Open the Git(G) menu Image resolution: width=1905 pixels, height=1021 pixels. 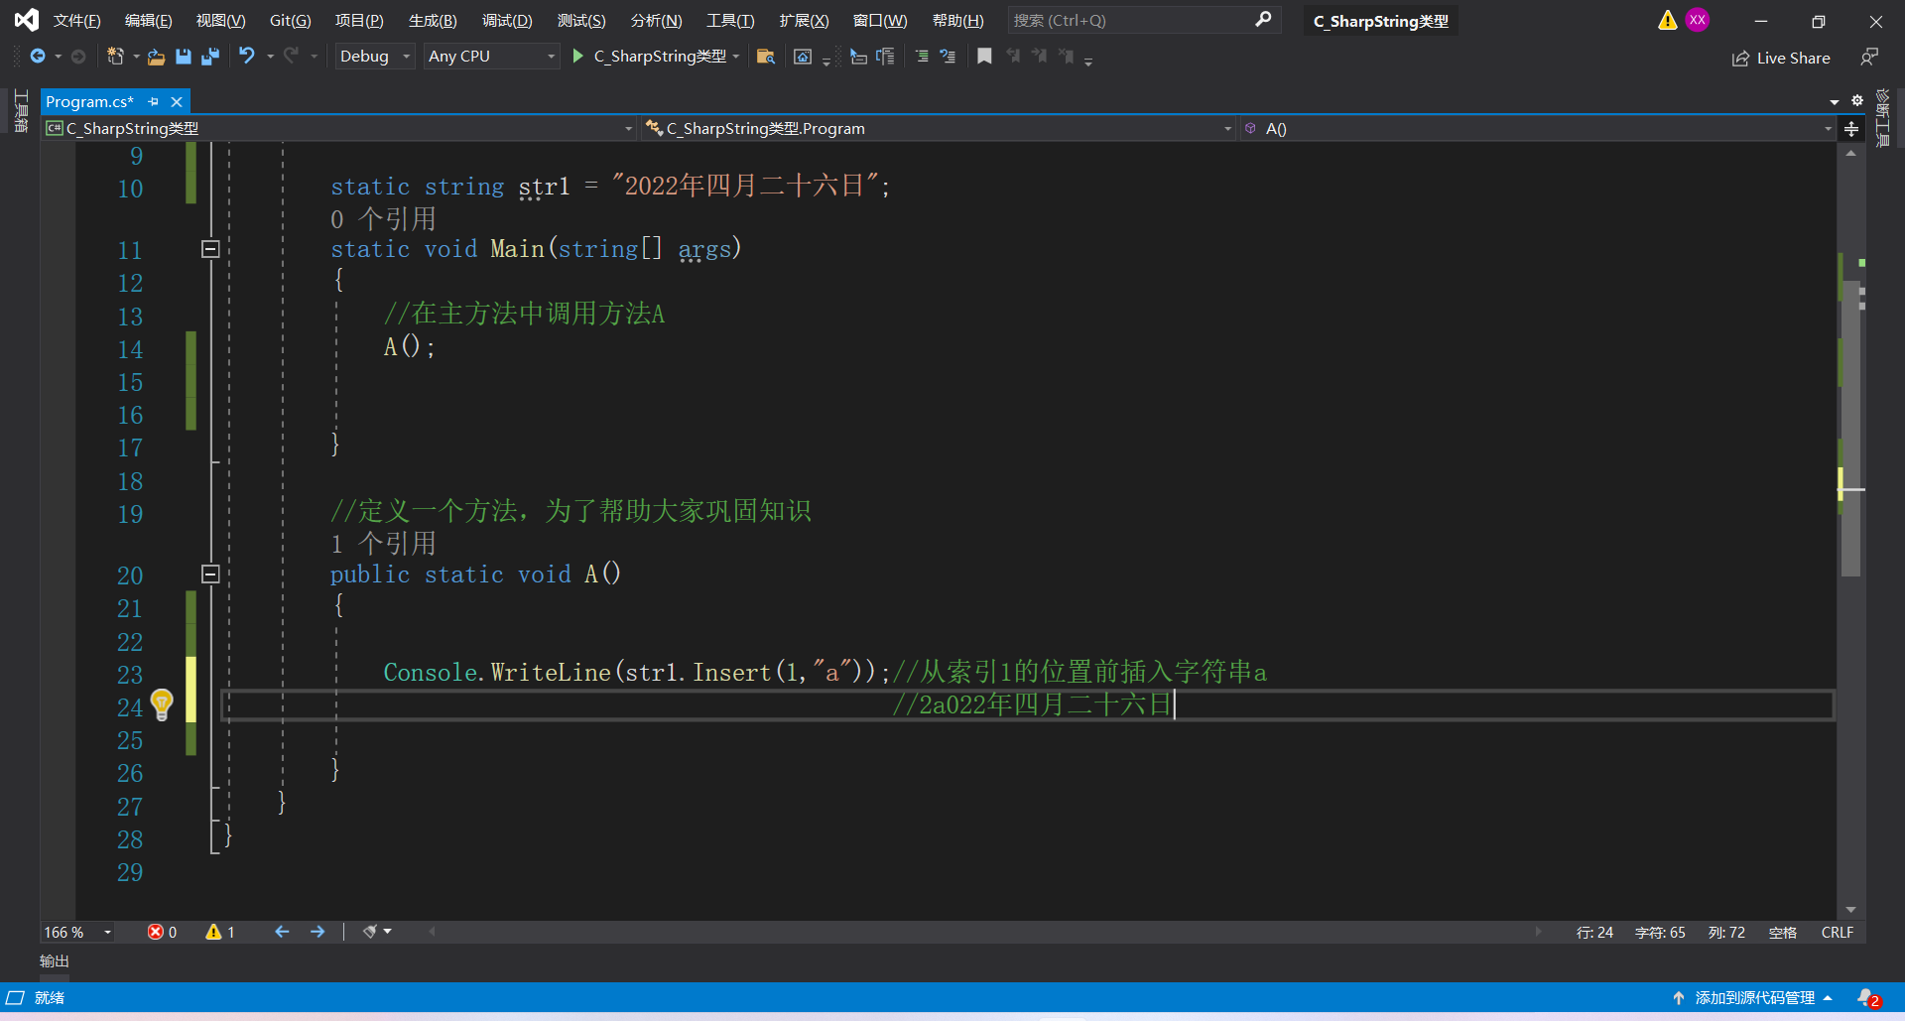(290, 21)
